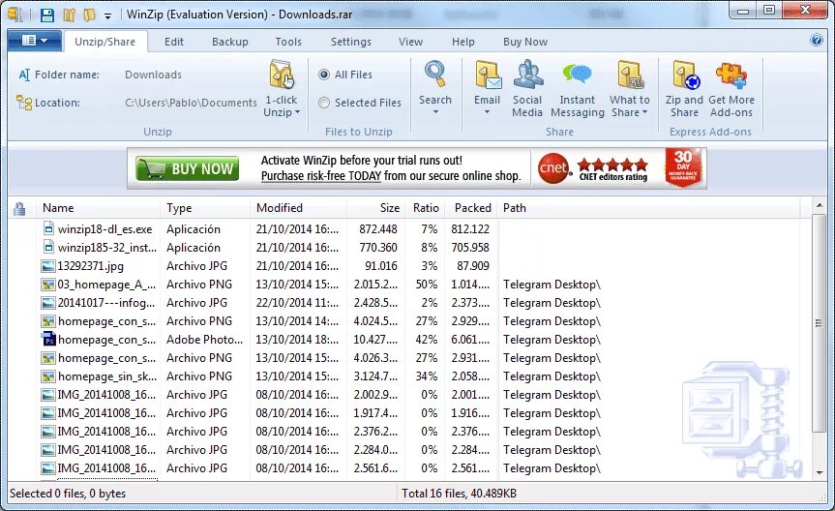Click the Get More Add-ons puzzle icon

click(731, 75)
